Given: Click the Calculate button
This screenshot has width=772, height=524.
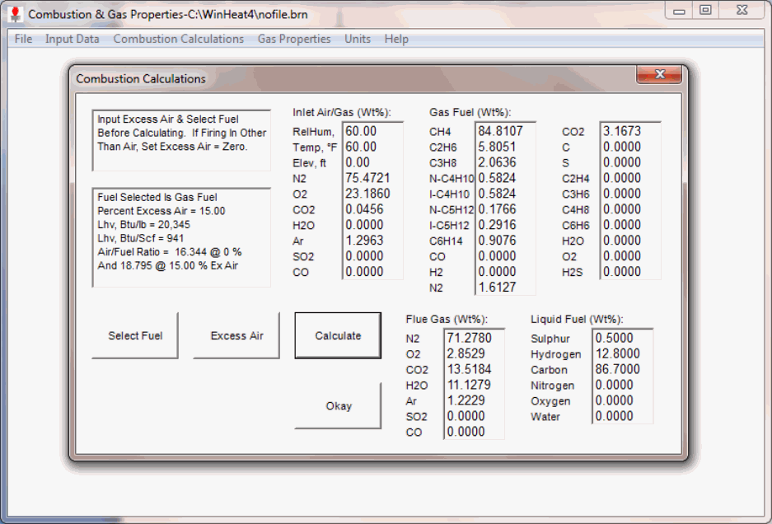Looking at the screenshot, I should coord(338,335).
